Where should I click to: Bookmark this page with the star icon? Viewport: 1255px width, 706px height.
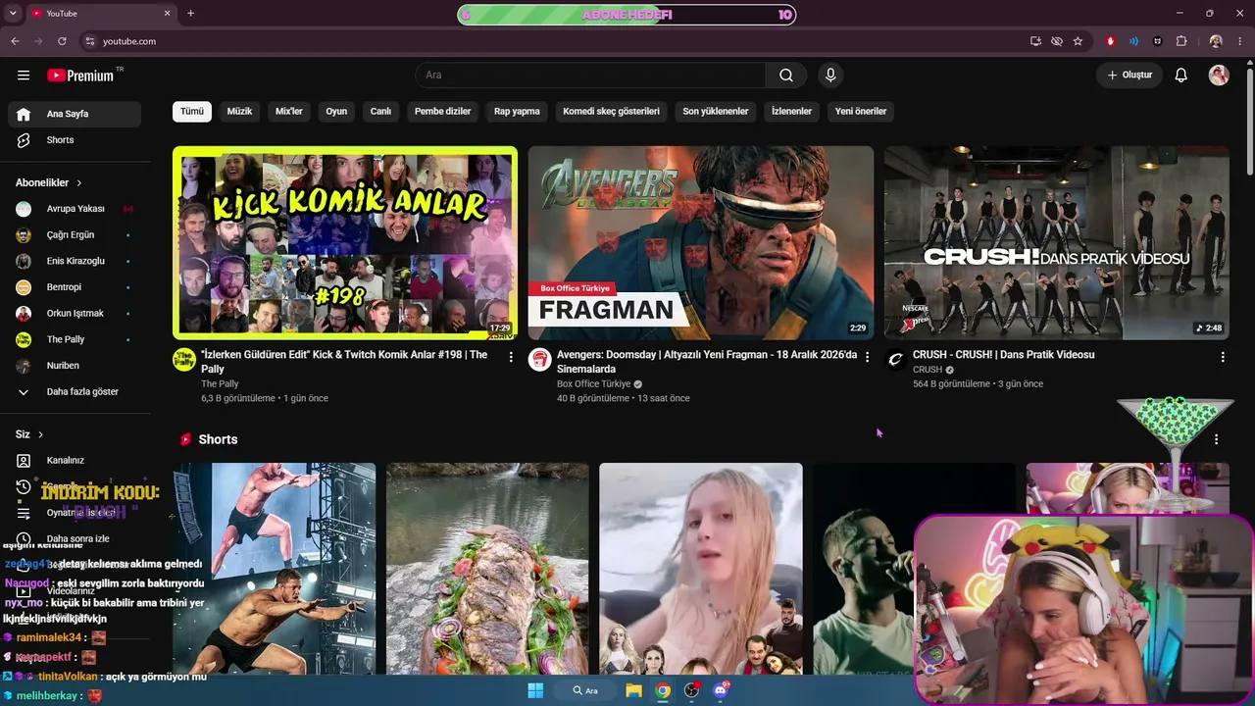[x=1078, y=41]
